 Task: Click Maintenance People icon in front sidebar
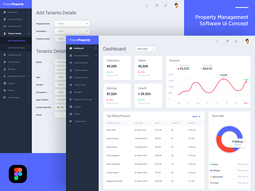pyautogui.click(x=71, y=99)
